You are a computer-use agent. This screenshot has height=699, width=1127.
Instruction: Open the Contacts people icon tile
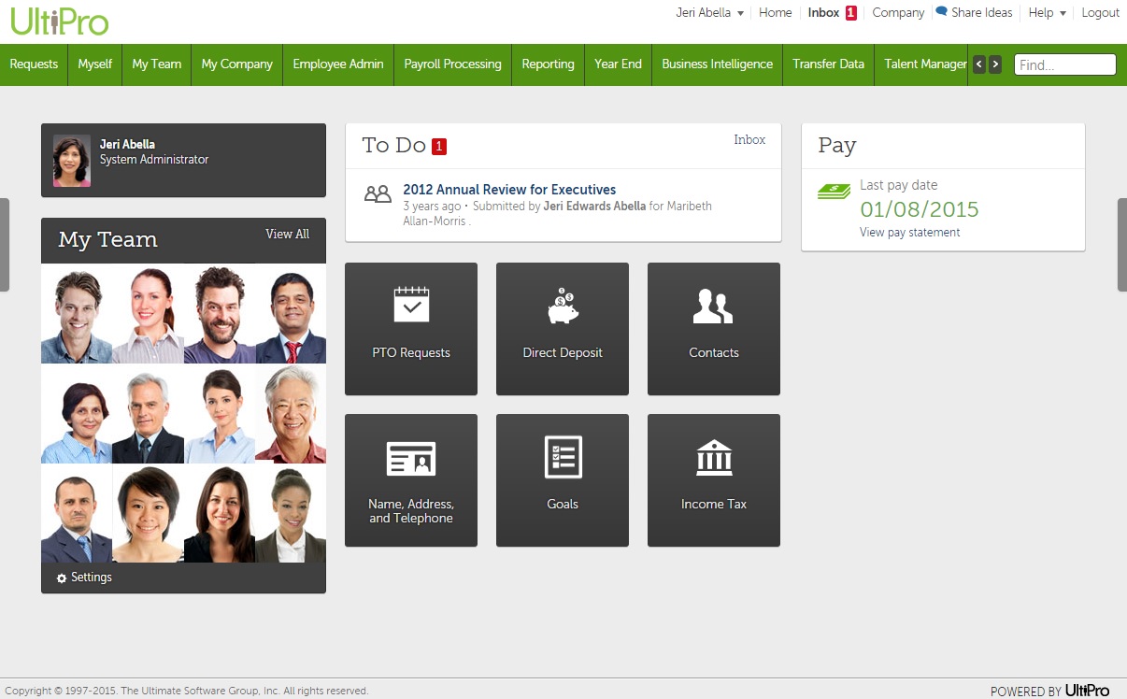(713, 328)
